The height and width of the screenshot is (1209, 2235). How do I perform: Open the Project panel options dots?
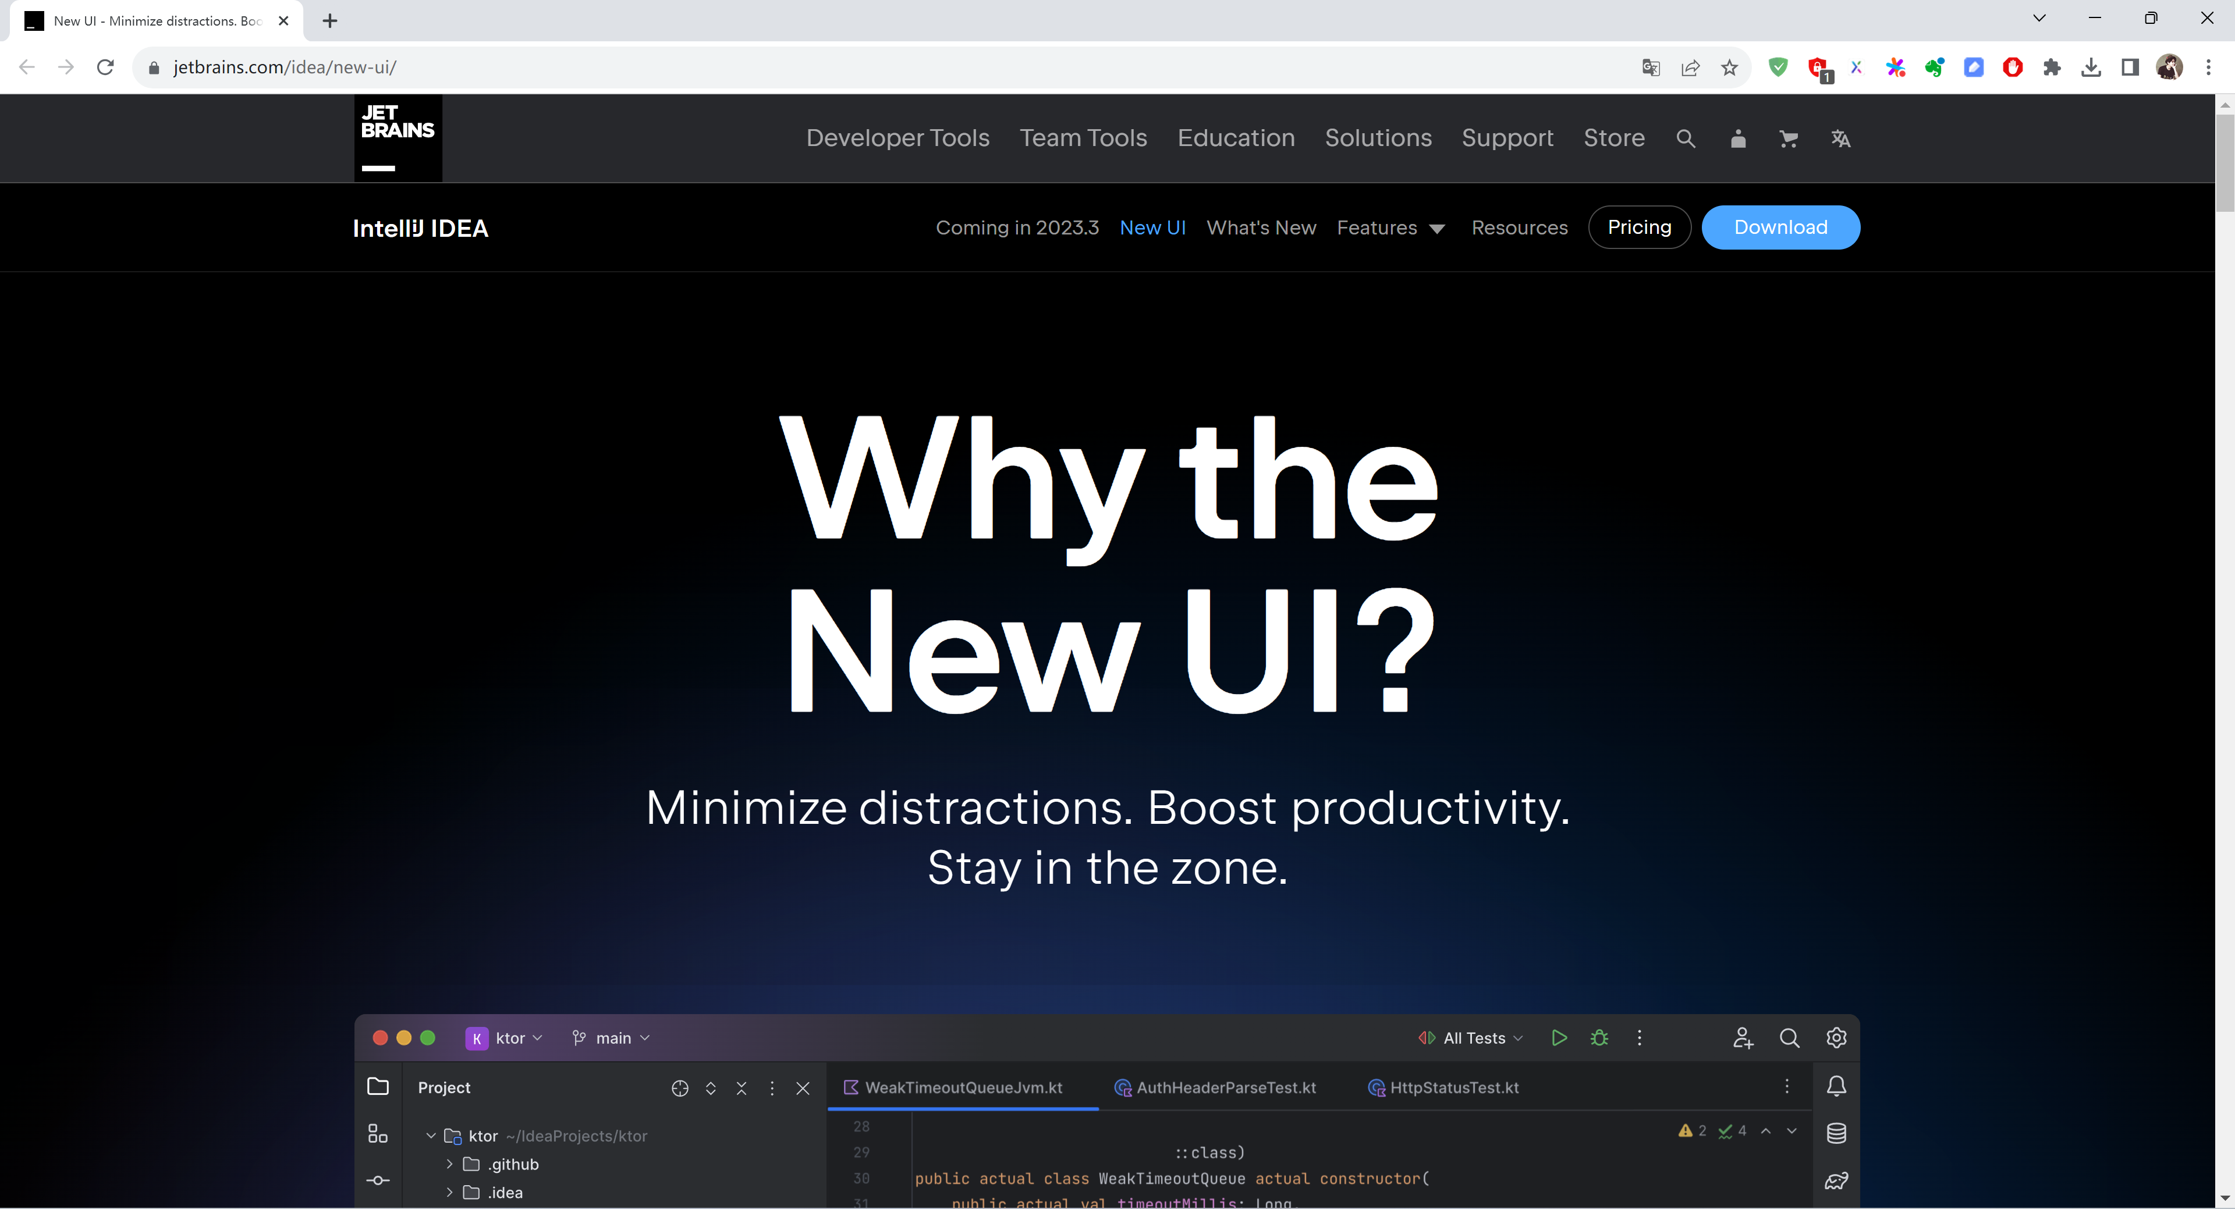(772, 1089)
